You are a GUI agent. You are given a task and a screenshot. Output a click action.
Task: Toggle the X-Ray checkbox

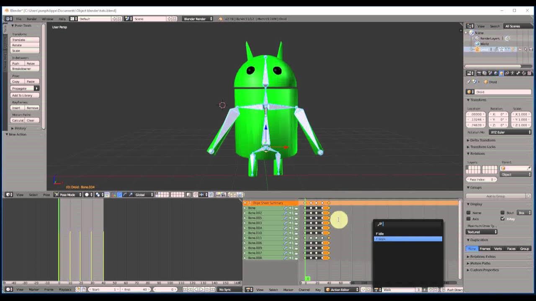[502, 219]
